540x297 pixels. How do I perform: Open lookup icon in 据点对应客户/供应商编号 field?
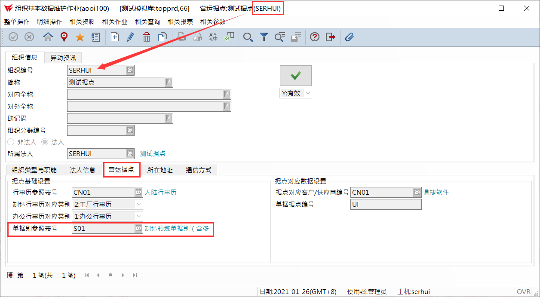pyautogui.click(x=417, y=192)
